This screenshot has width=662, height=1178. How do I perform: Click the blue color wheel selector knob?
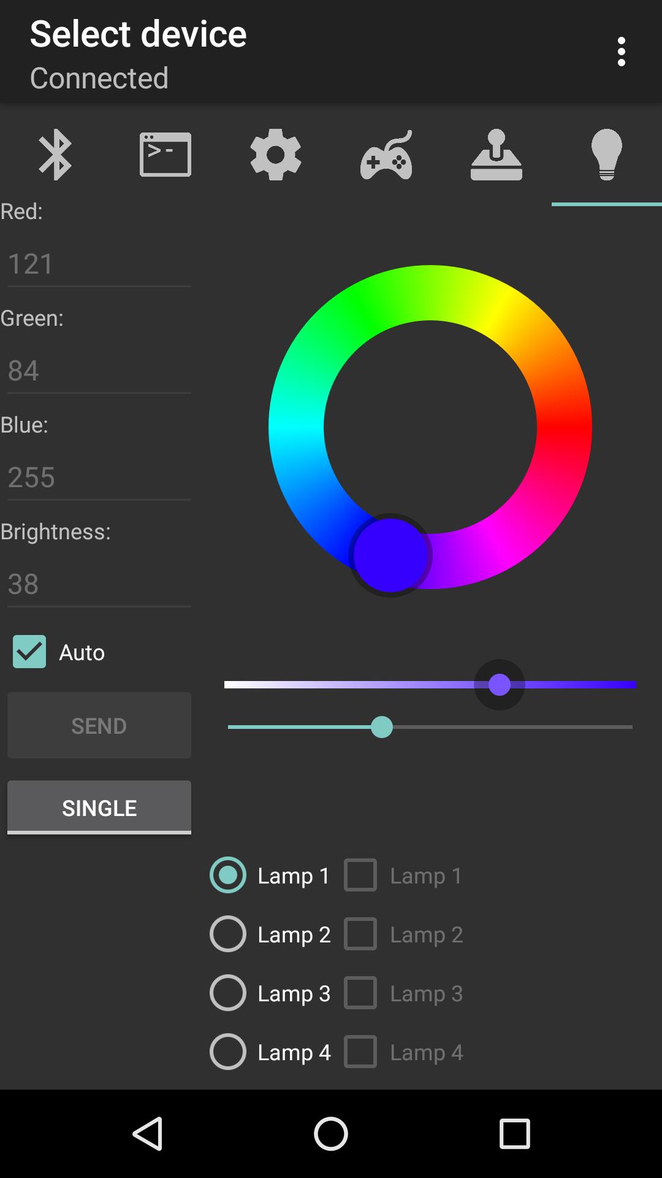[390, 555]
